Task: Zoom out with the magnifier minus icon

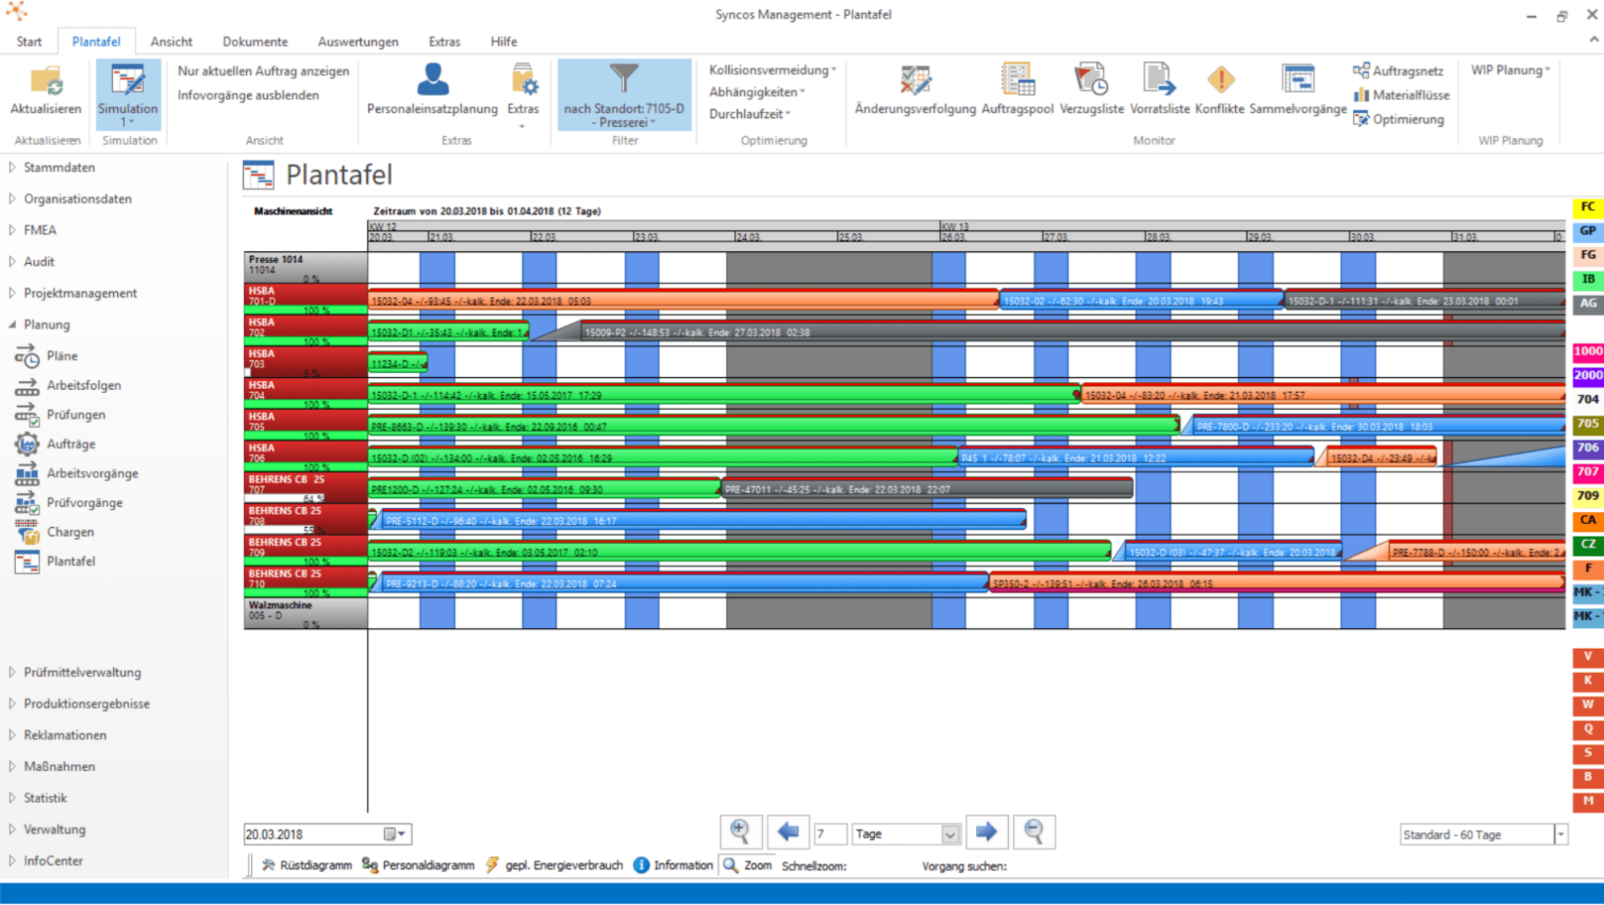Action: (1035, 832)
